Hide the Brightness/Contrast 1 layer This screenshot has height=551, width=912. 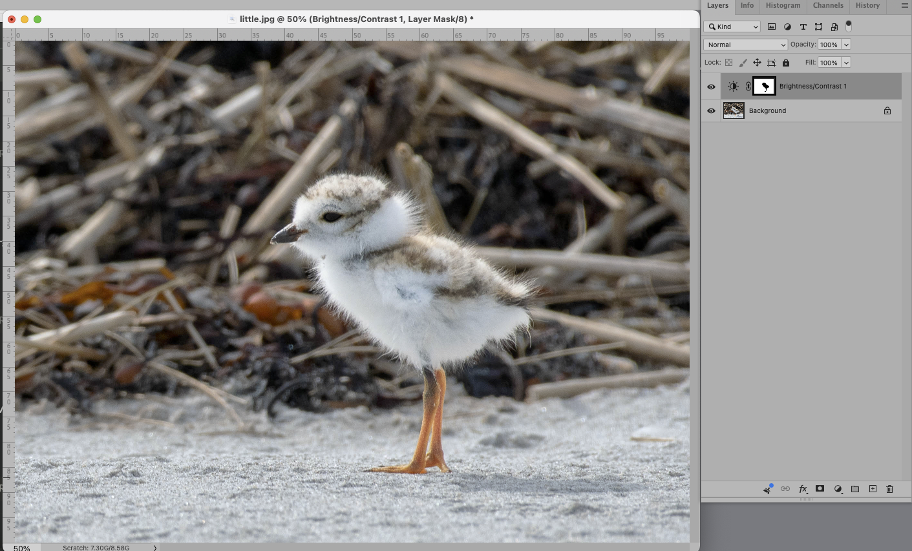pyautogui.click(x=711, y=87)
